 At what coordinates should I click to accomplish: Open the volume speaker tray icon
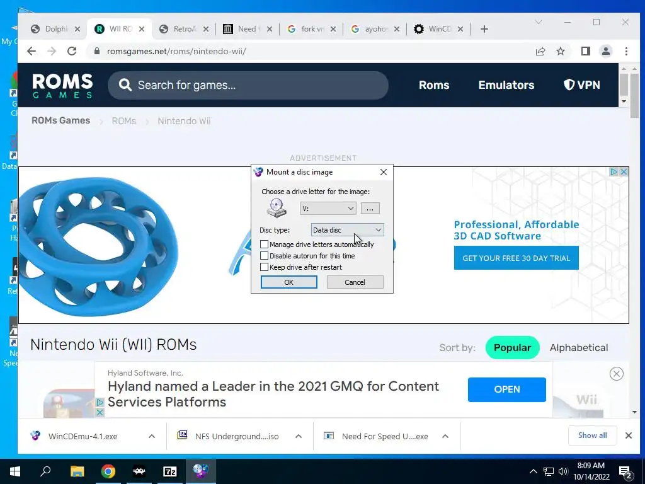(563, 471)
